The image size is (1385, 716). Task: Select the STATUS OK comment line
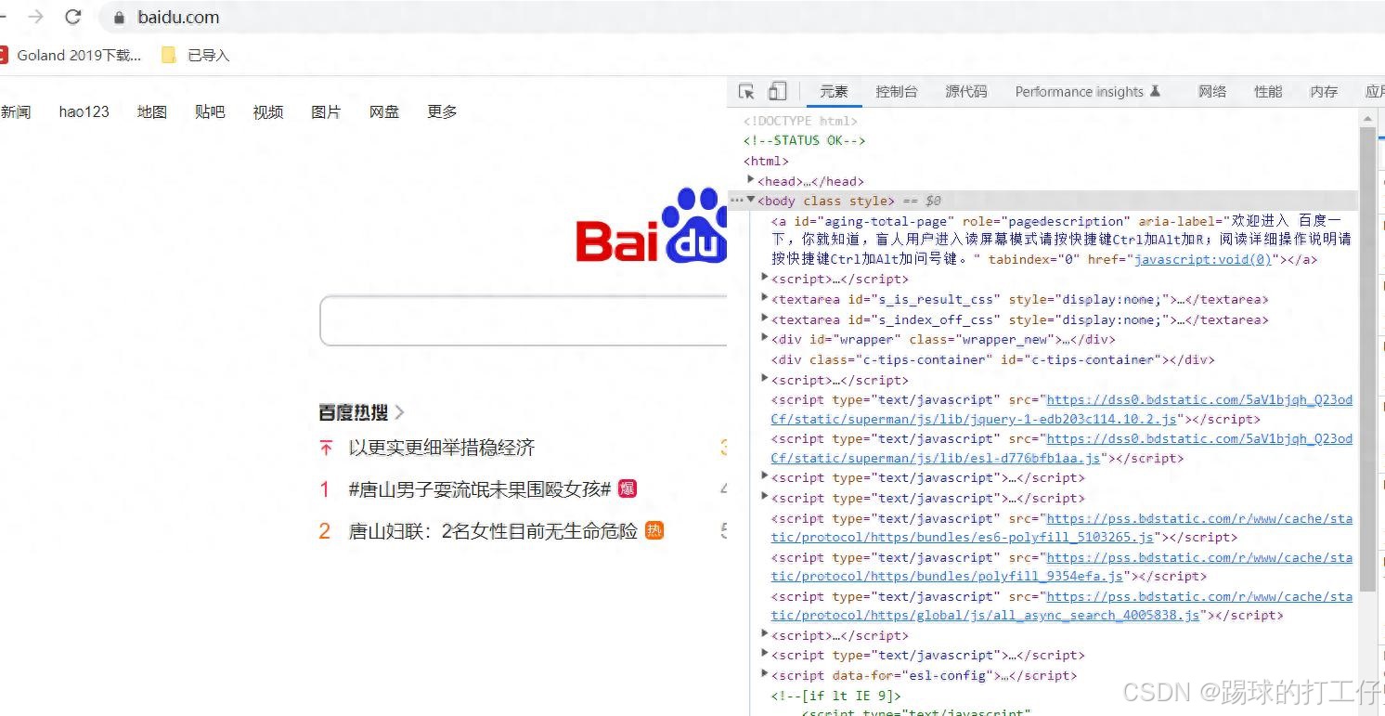pyautogui.click(x=804, y=140)
